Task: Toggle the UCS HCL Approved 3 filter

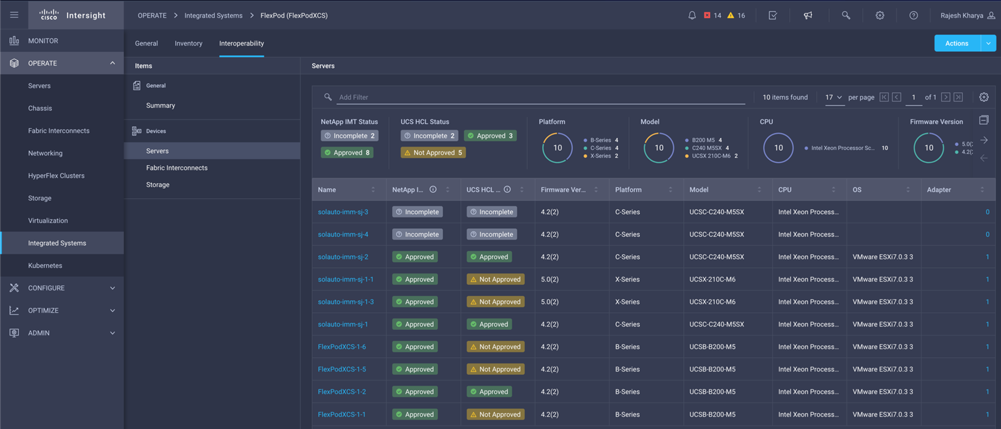Action: (490, 136)
